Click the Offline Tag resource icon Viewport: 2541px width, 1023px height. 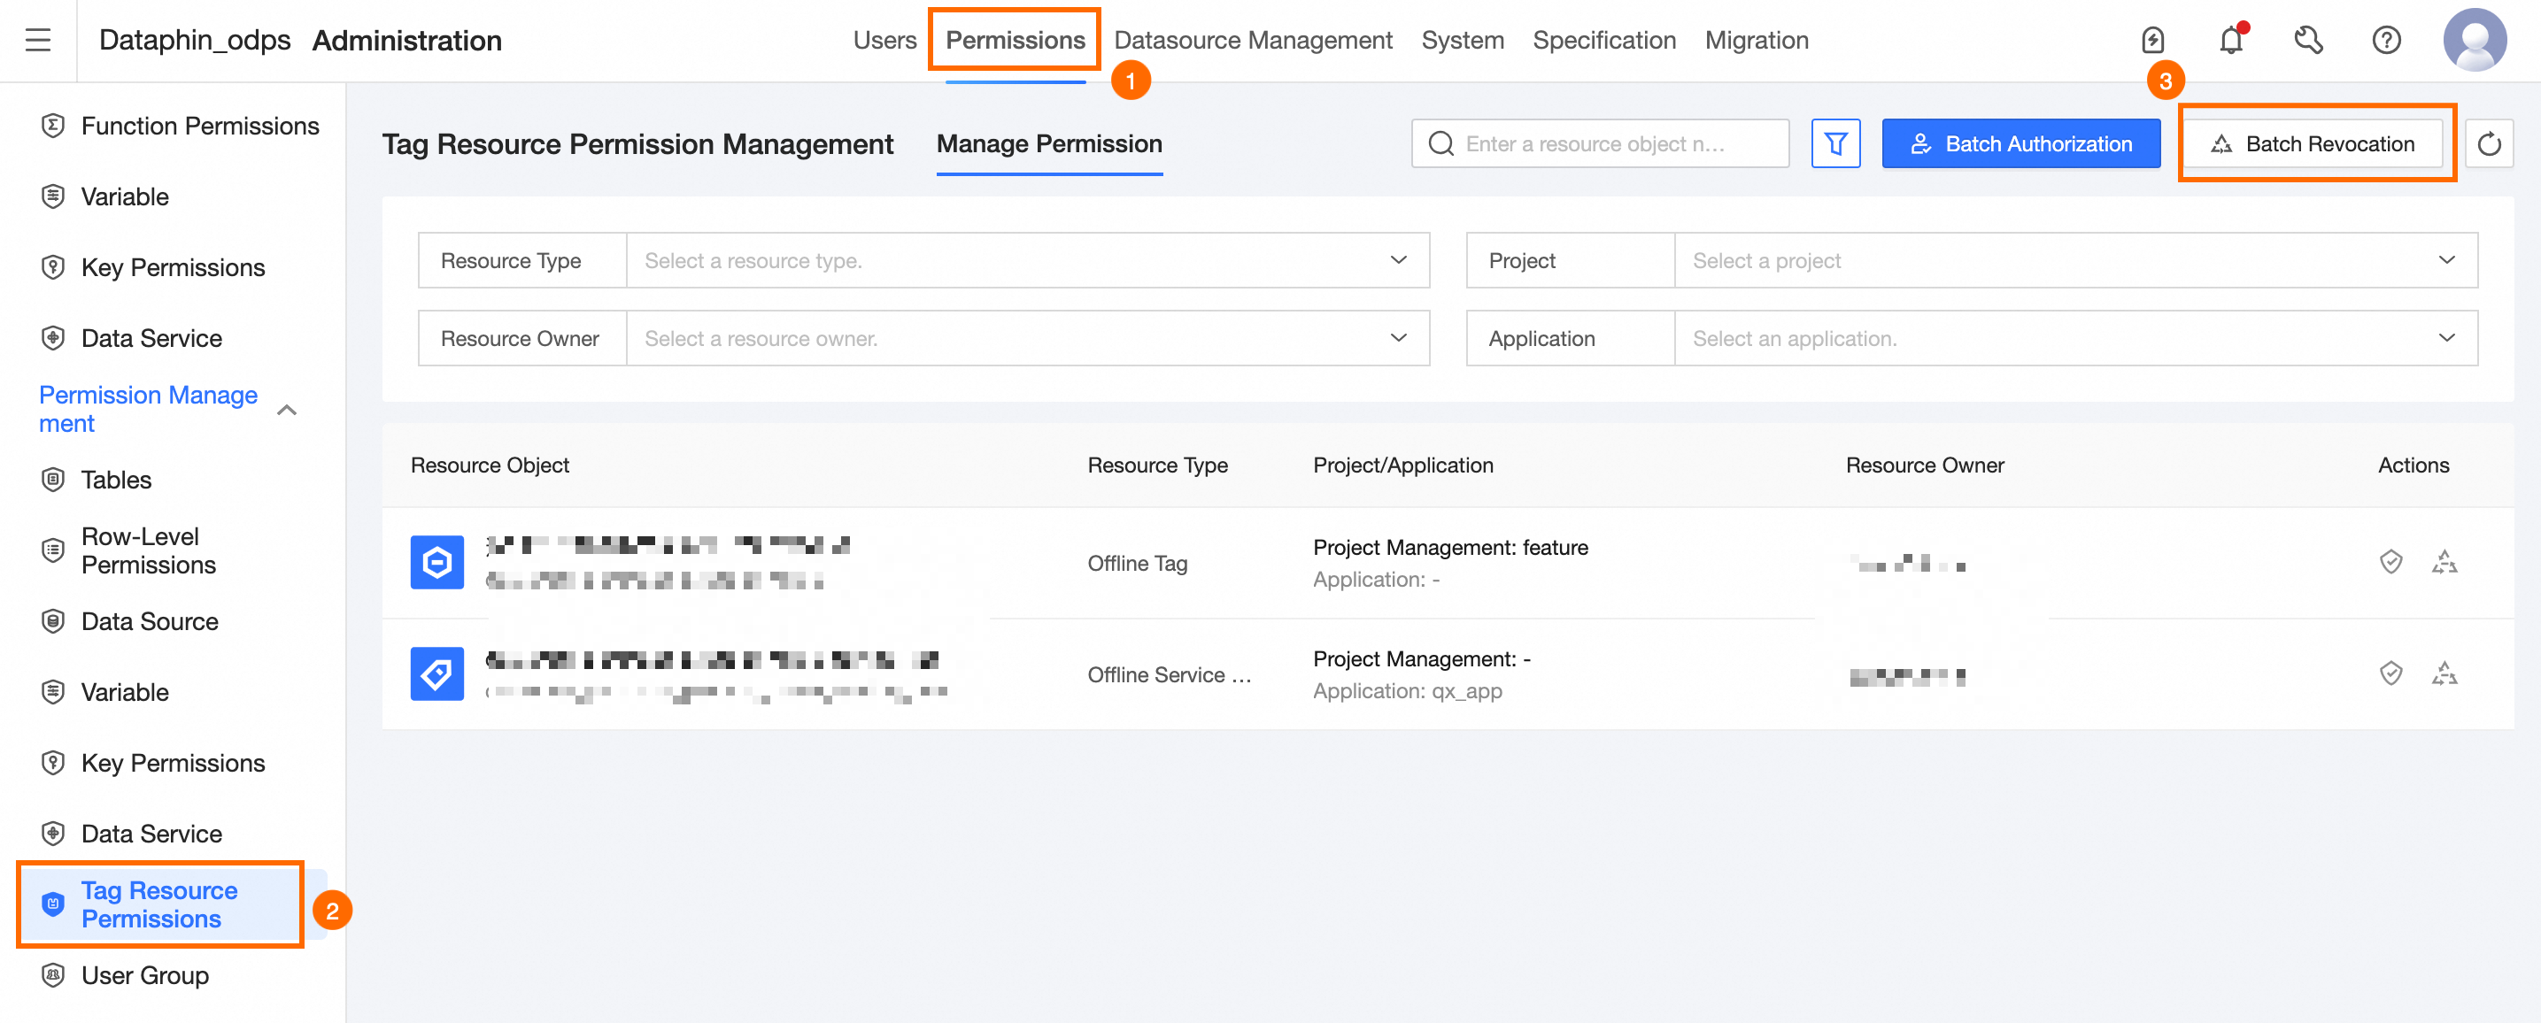click(437, 563)
